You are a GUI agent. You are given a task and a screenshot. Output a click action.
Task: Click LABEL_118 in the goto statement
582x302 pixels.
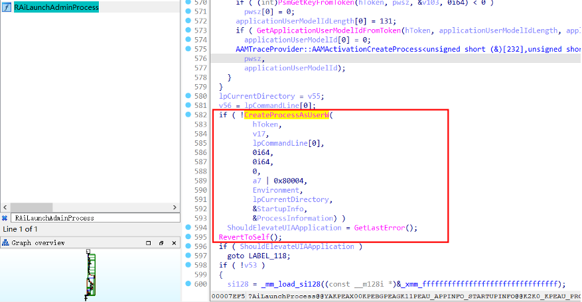click(273, 256)
